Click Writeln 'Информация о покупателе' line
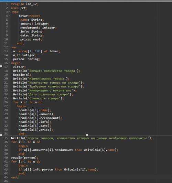This screenshot has height=183, width=172. click(45, 90)
